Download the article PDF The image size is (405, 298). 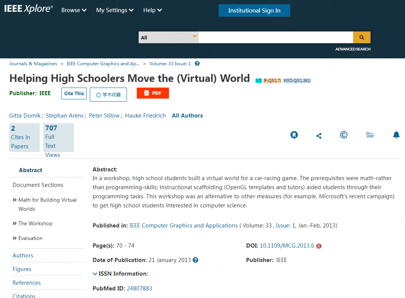tap(153, 93)
